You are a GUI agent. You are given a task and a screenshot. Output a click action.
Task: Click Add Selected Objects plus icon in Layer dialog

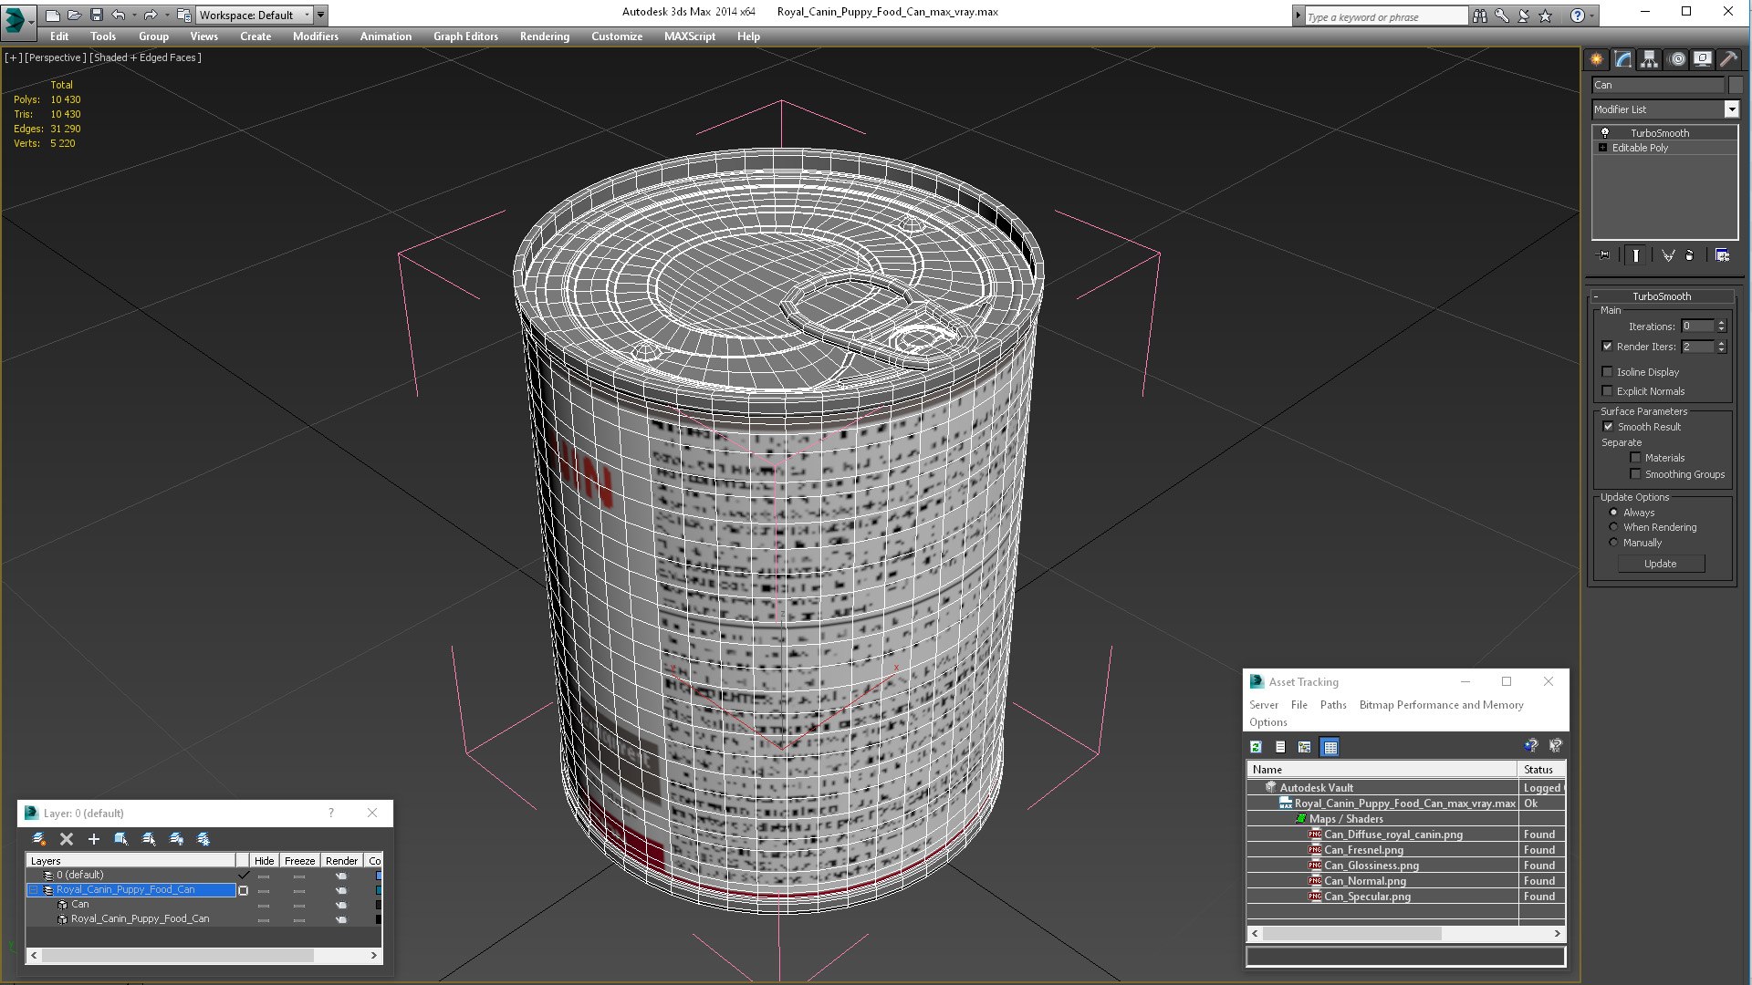click(93, 839)
